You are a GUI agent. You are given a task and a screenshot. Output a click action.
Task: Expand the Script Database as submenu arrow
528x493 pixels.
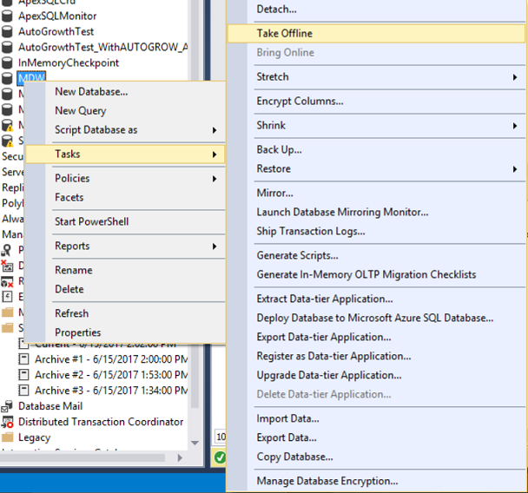tap(214, 130)
